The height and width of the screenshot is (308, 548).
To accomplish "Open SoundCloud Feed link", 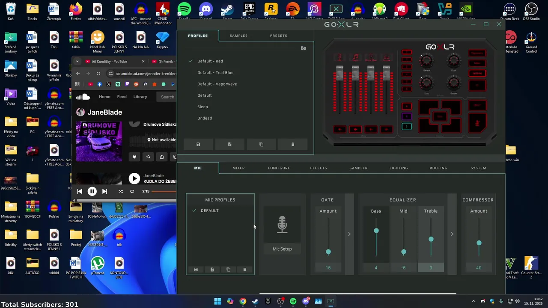I will [x=122, y=97].
